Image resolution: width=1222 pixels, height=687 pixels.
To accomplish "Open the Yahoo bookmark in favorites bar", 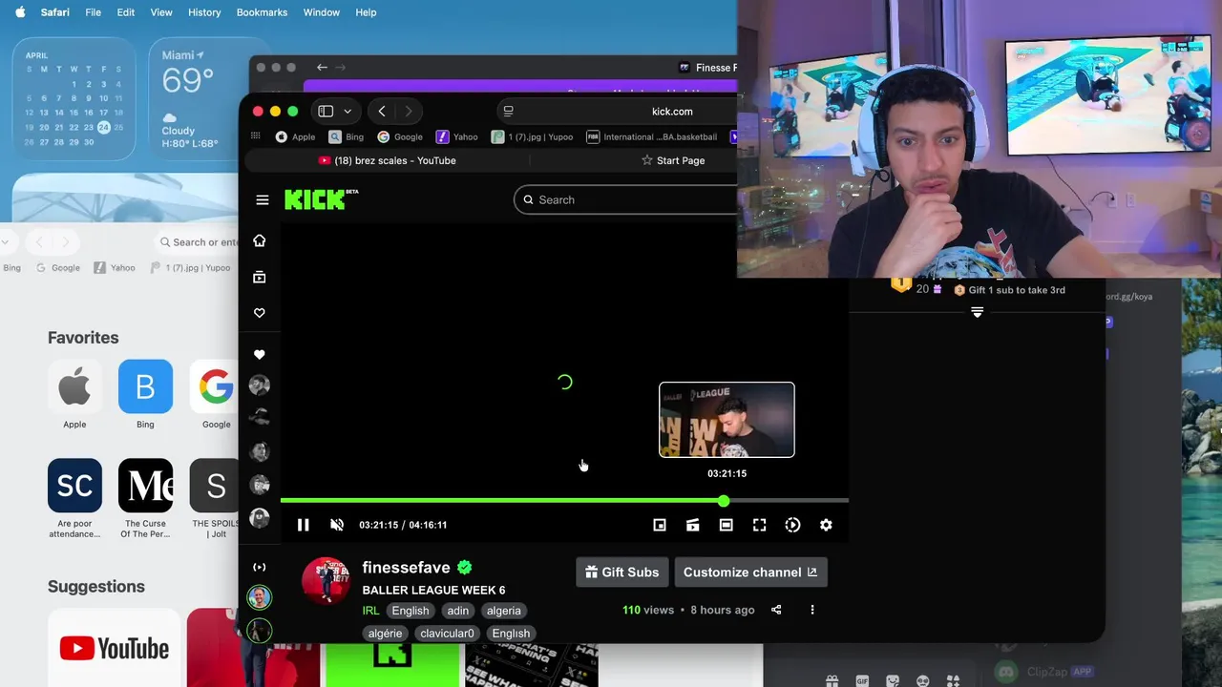I will [x=456, y=136].
